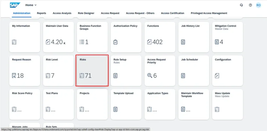Screen dimensions: 267x131
Task: Click the Configuration tile pencil icon
Action: (x=217, y=76)
